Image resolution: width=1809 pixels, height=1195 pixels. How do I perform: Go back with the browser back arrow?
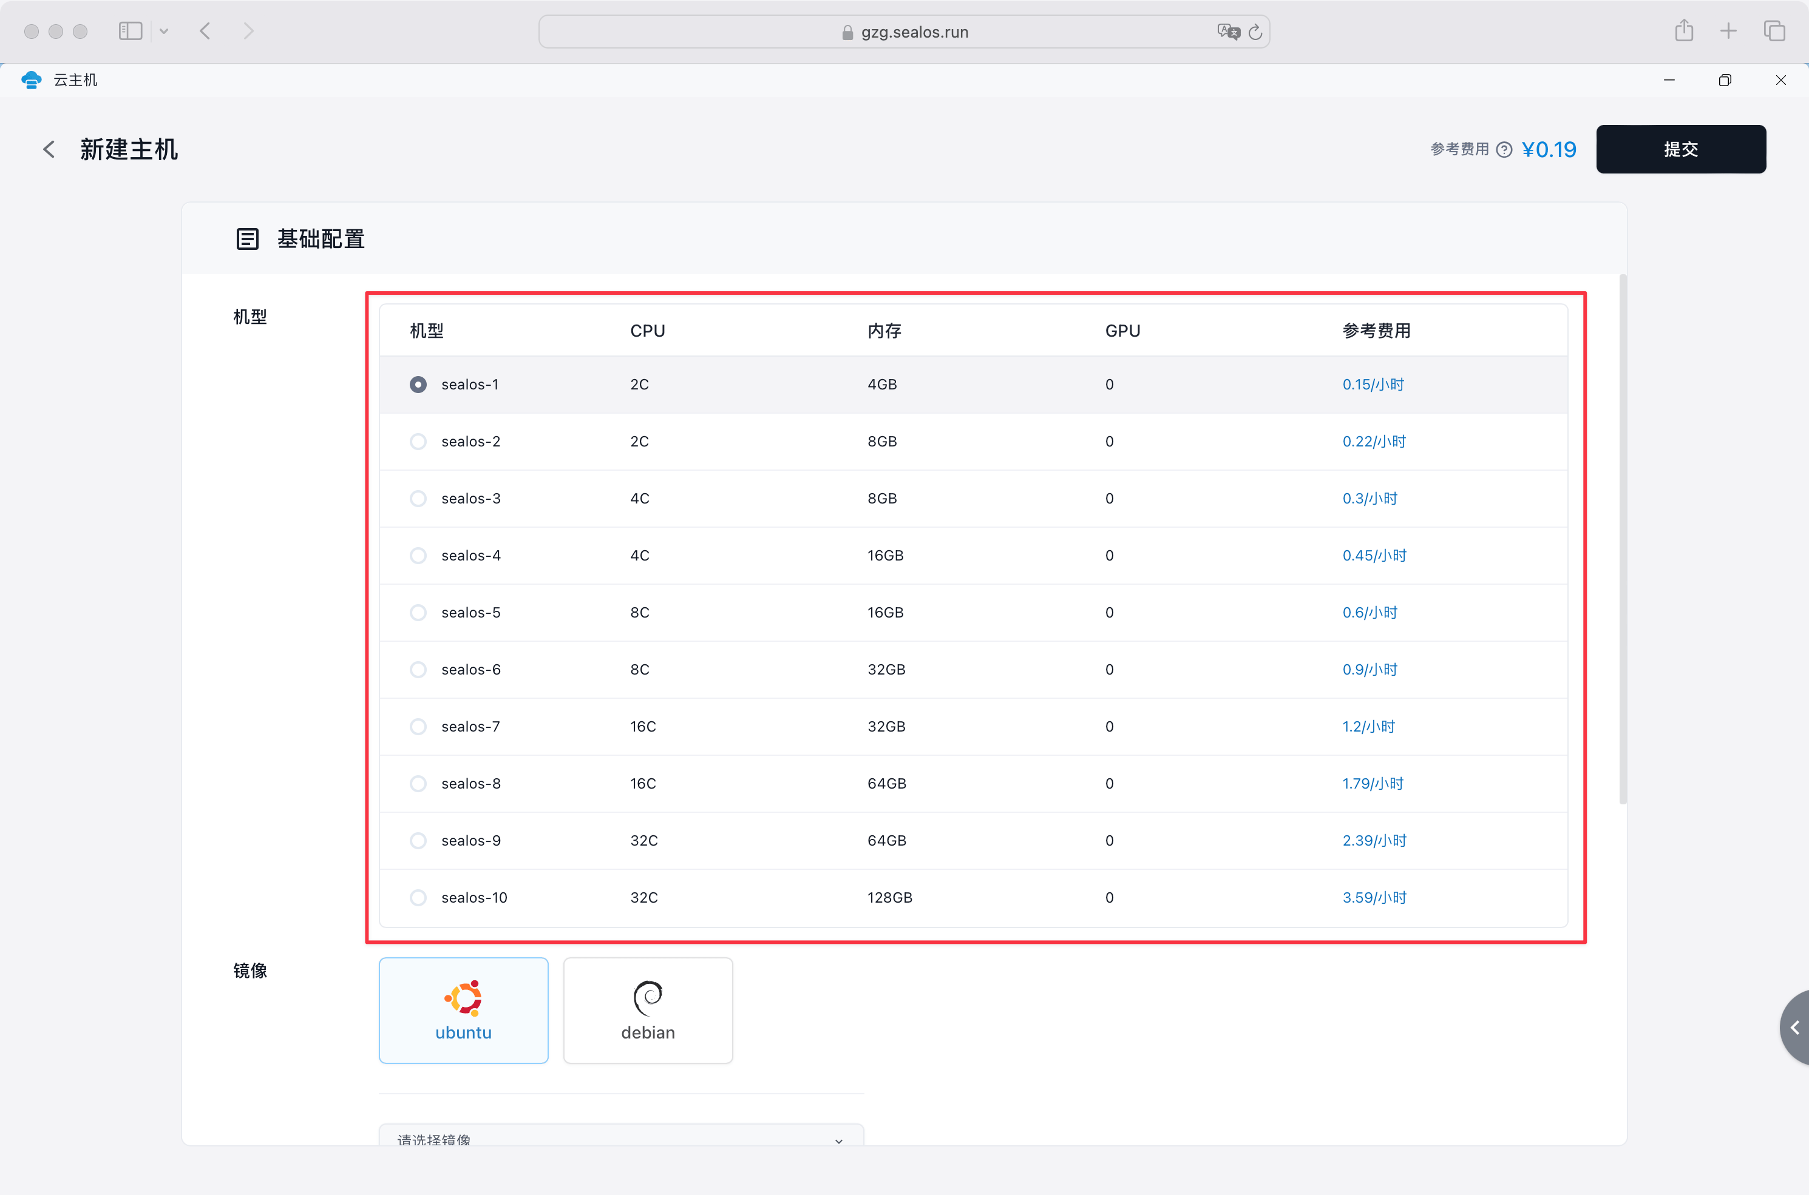(205, 32)
